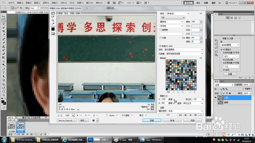
Task: Select the Eraser tool in toolbox
Action: pyautogui.click(x=4, y=54)
